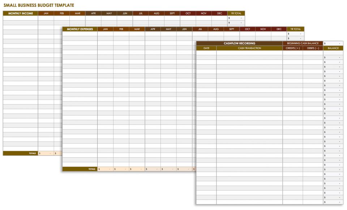Select OCT column header in Monthly Expenses
The image size is (347, 210).
tap(248, 29)
